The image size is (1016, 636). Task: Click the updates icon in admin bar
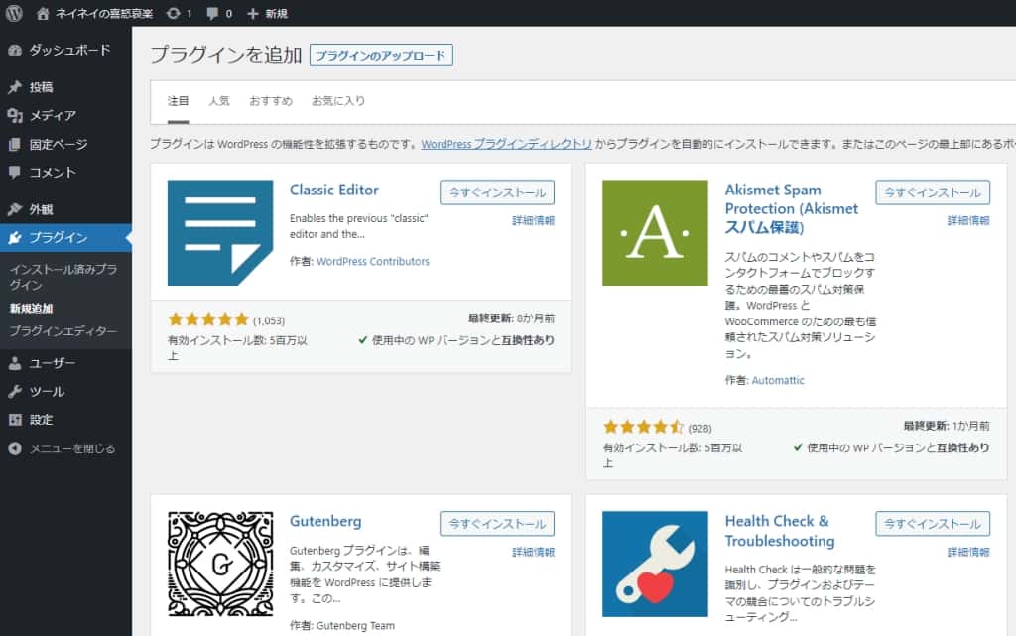(x=173, y=13)
